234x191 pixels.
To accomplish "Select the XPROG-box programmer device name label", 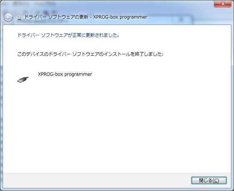I will 65,74.
